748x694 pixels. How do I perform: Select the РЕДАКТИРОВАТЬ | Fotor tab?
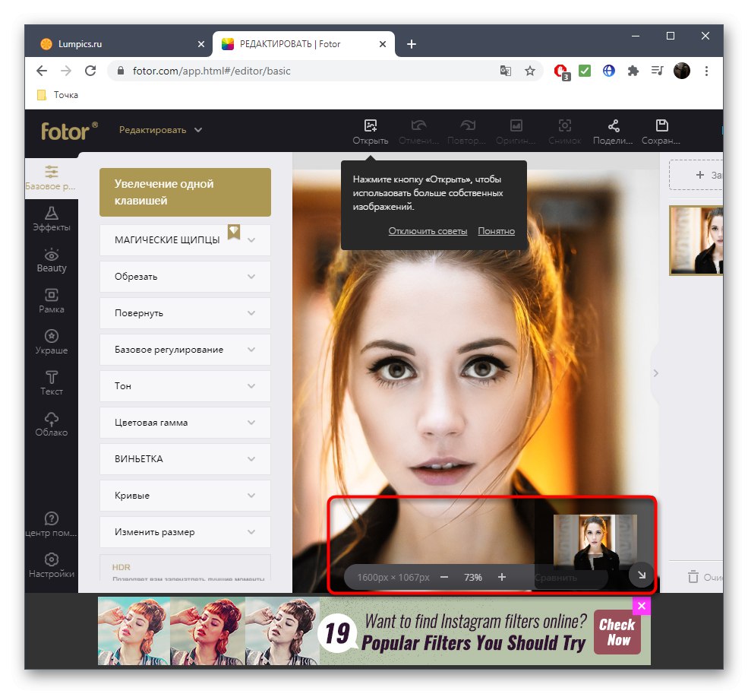tap(303, 44)
